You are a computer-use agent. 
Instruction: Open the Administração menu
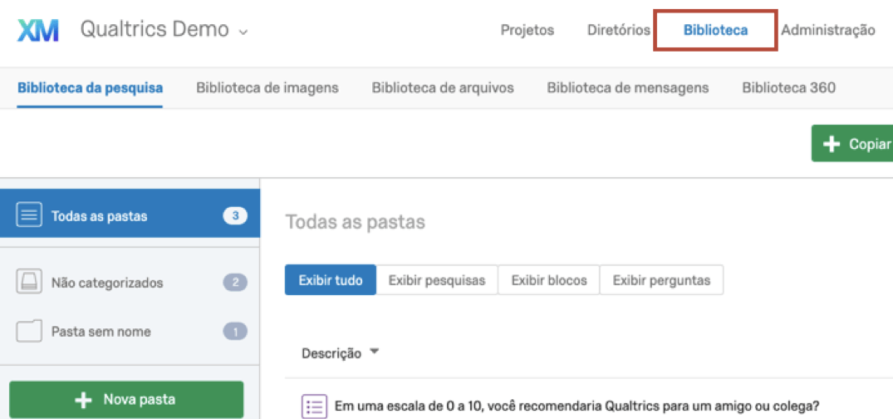pyautogui.click(x=827, y=30)
